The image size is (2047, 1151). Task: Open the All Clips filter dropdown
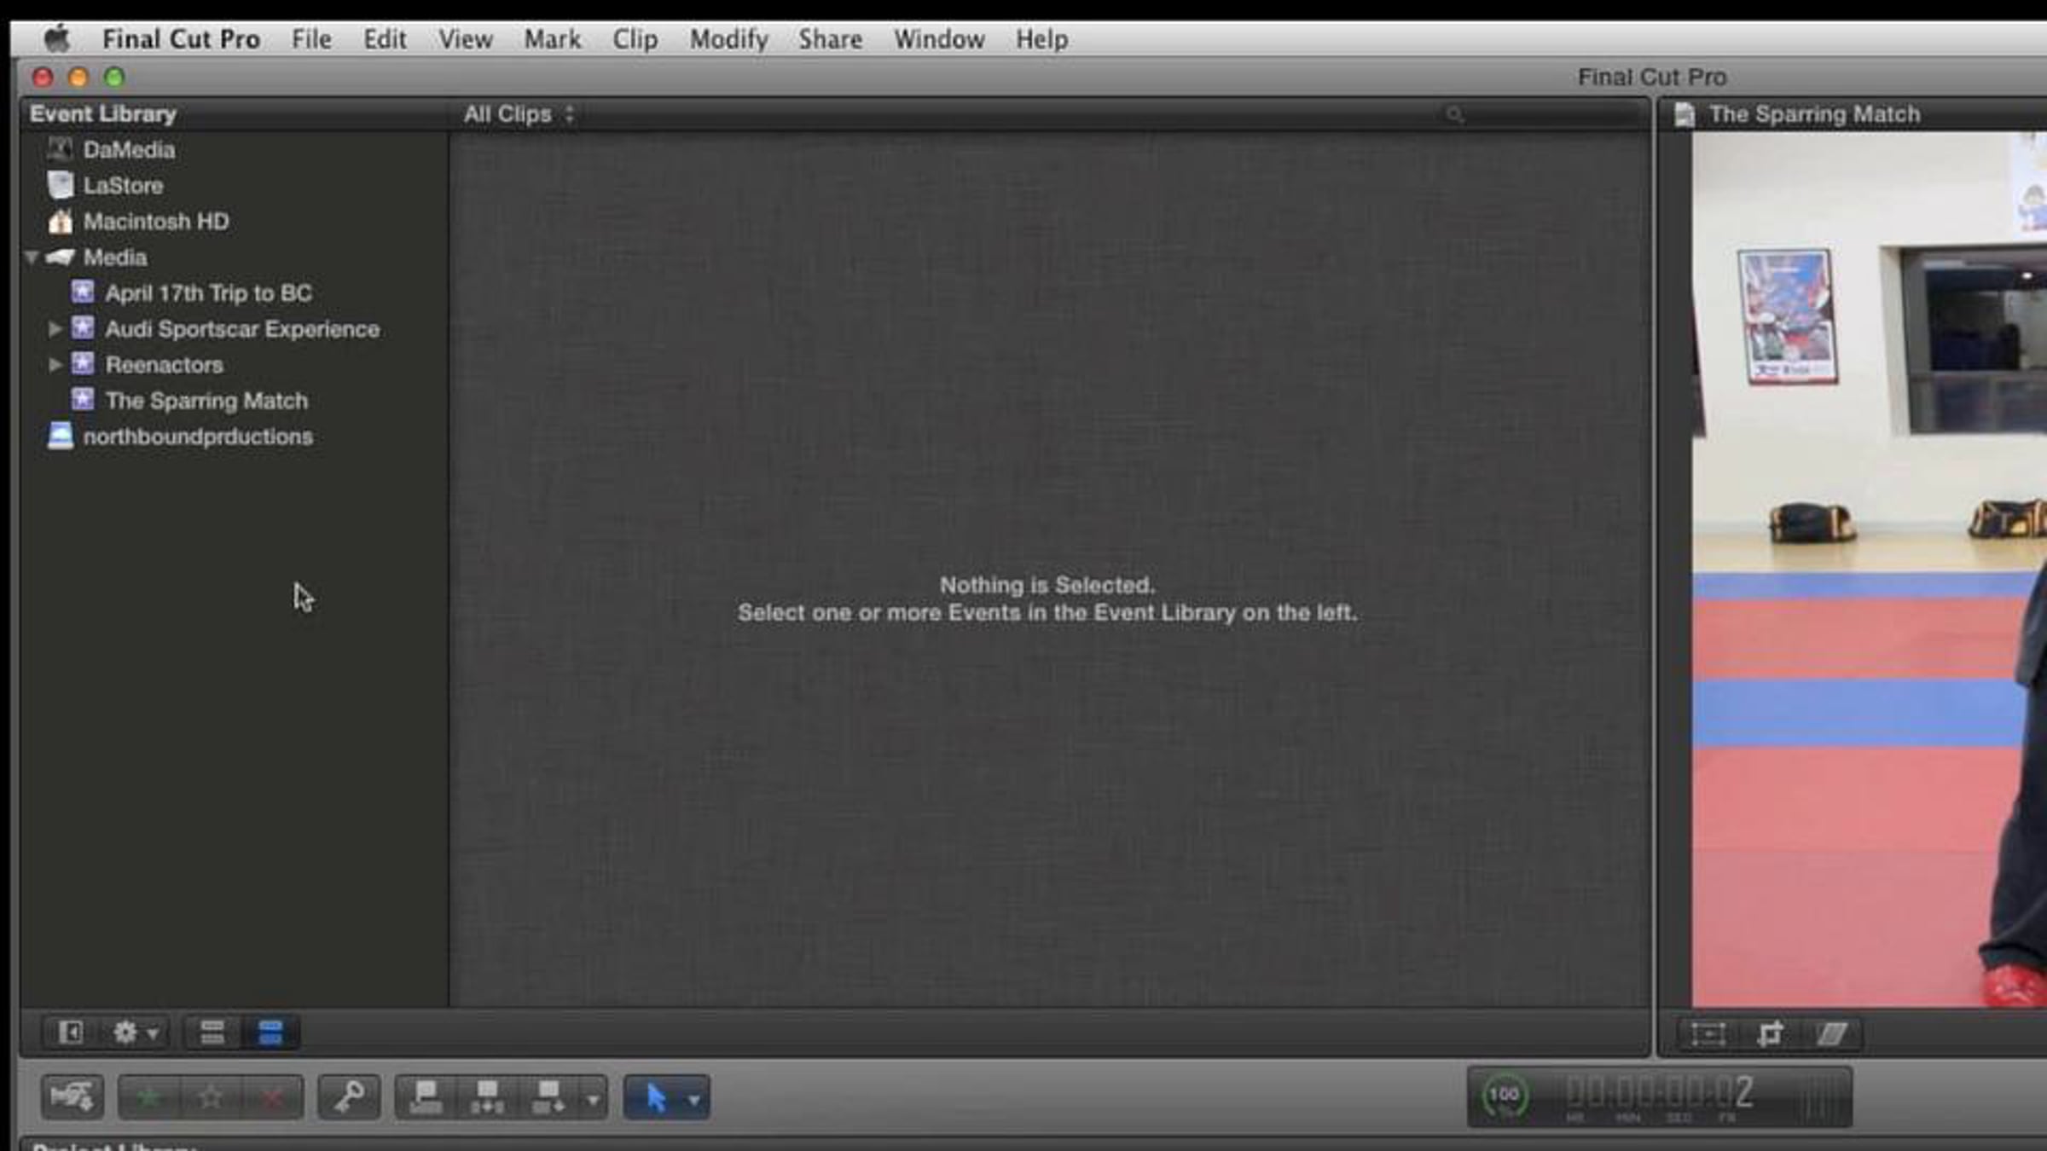point(519,114)
